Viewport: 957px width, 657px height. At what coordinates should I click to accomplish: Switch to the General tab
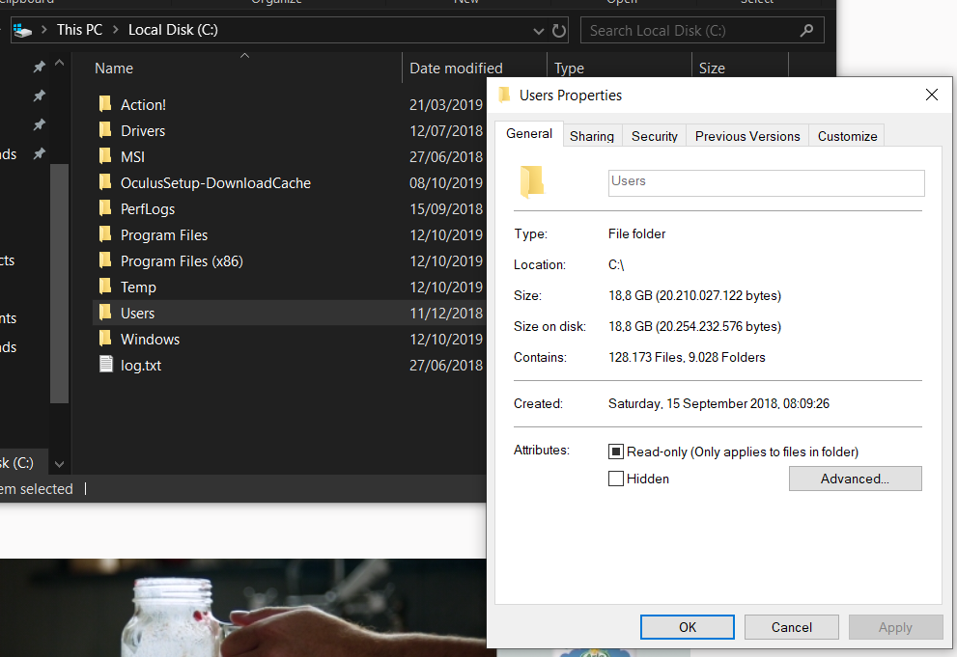529,133
